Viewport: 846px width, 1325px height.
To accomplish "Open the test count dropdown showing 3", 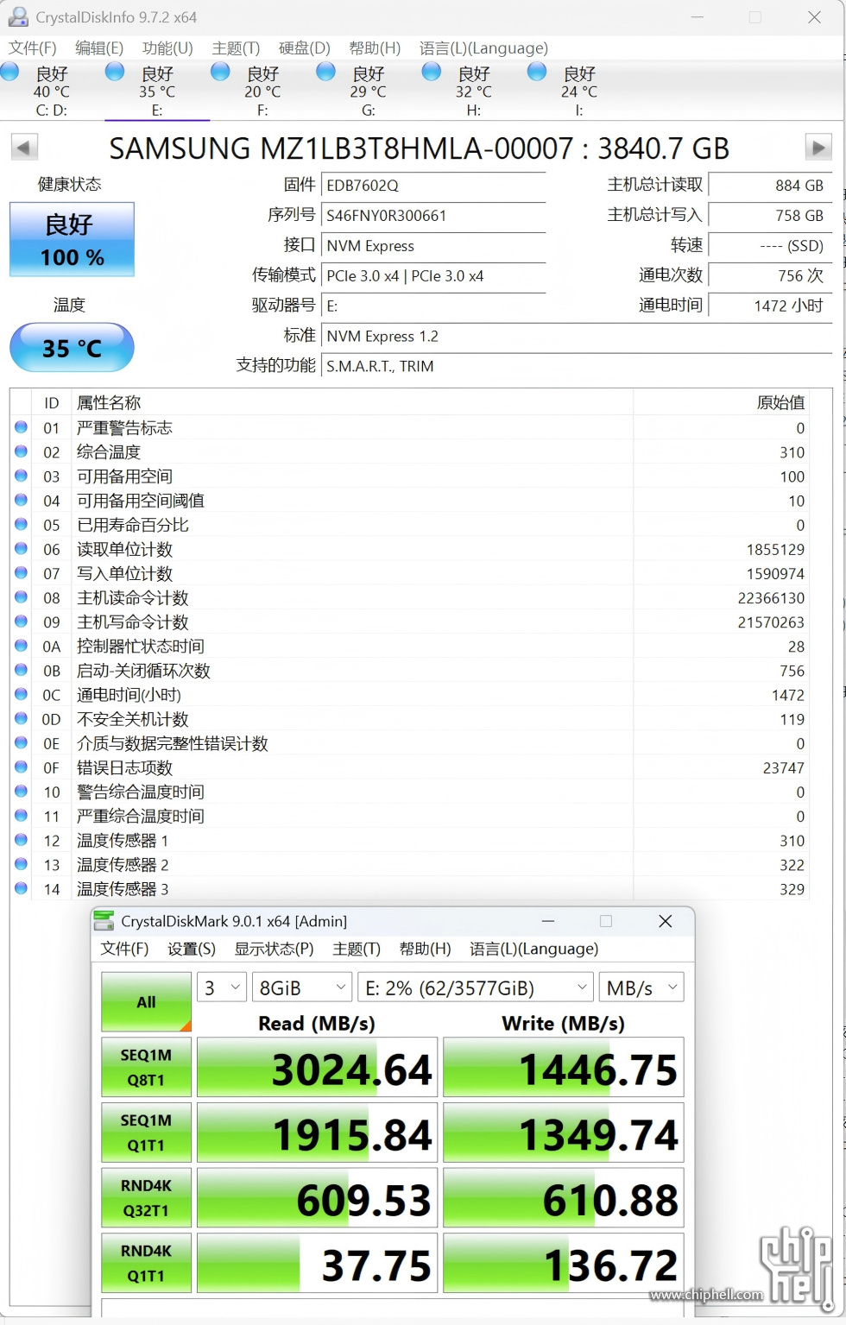I will coord(222,987).
